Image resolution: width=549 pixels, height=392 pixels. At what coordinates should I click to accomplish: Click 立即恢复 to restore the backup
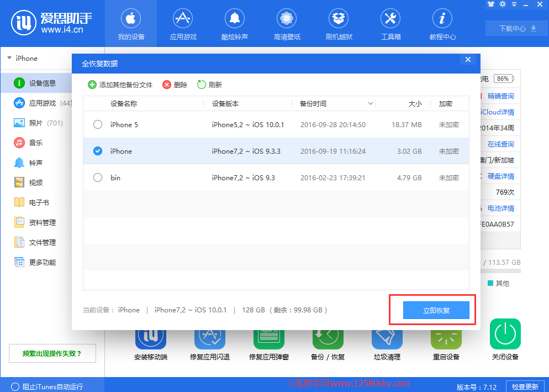click(436, 310)
